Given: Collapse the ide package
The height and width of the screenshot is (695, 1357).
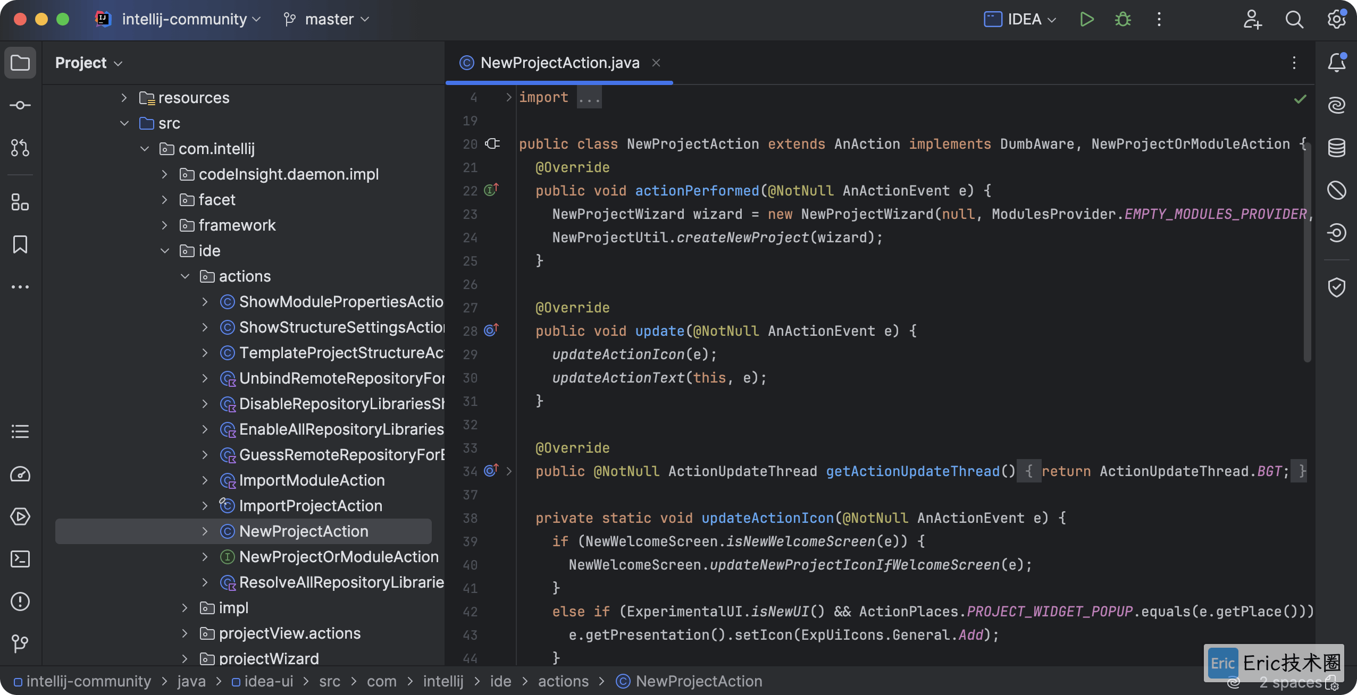Looking at the screenshot, I should (164, 251).
